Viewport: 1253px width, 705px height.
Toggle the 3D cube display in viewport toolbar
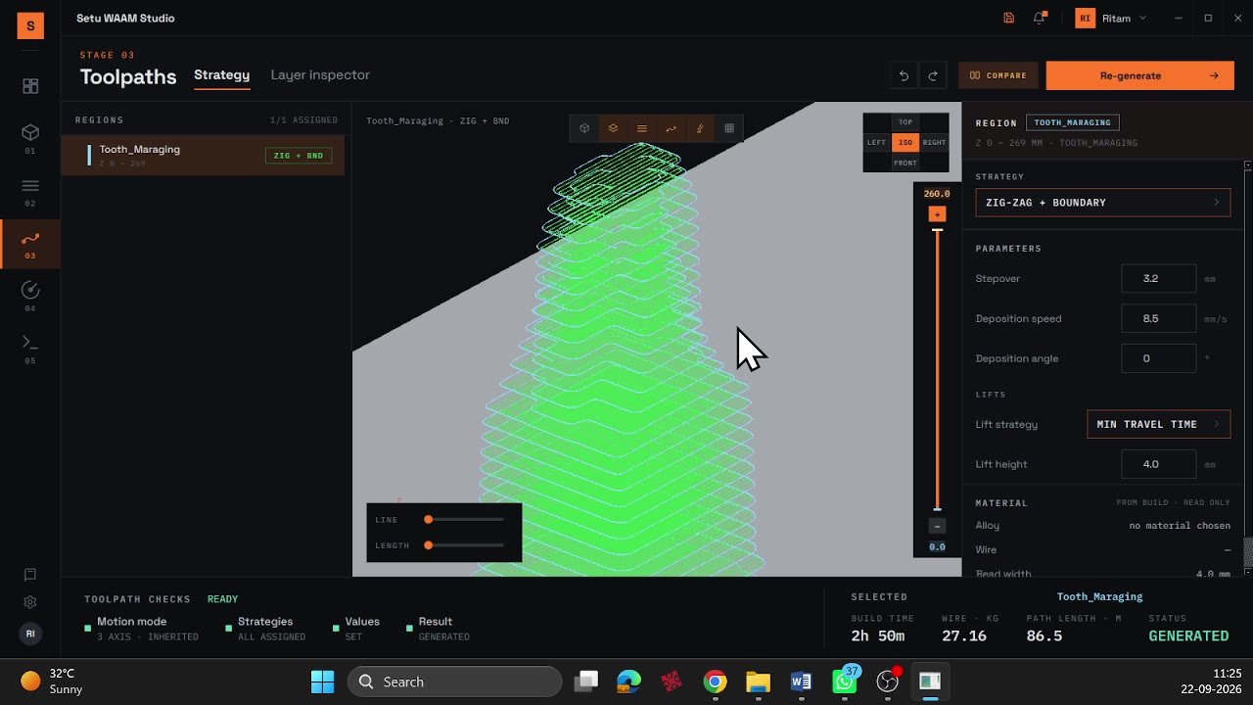(x=584, y=128)
